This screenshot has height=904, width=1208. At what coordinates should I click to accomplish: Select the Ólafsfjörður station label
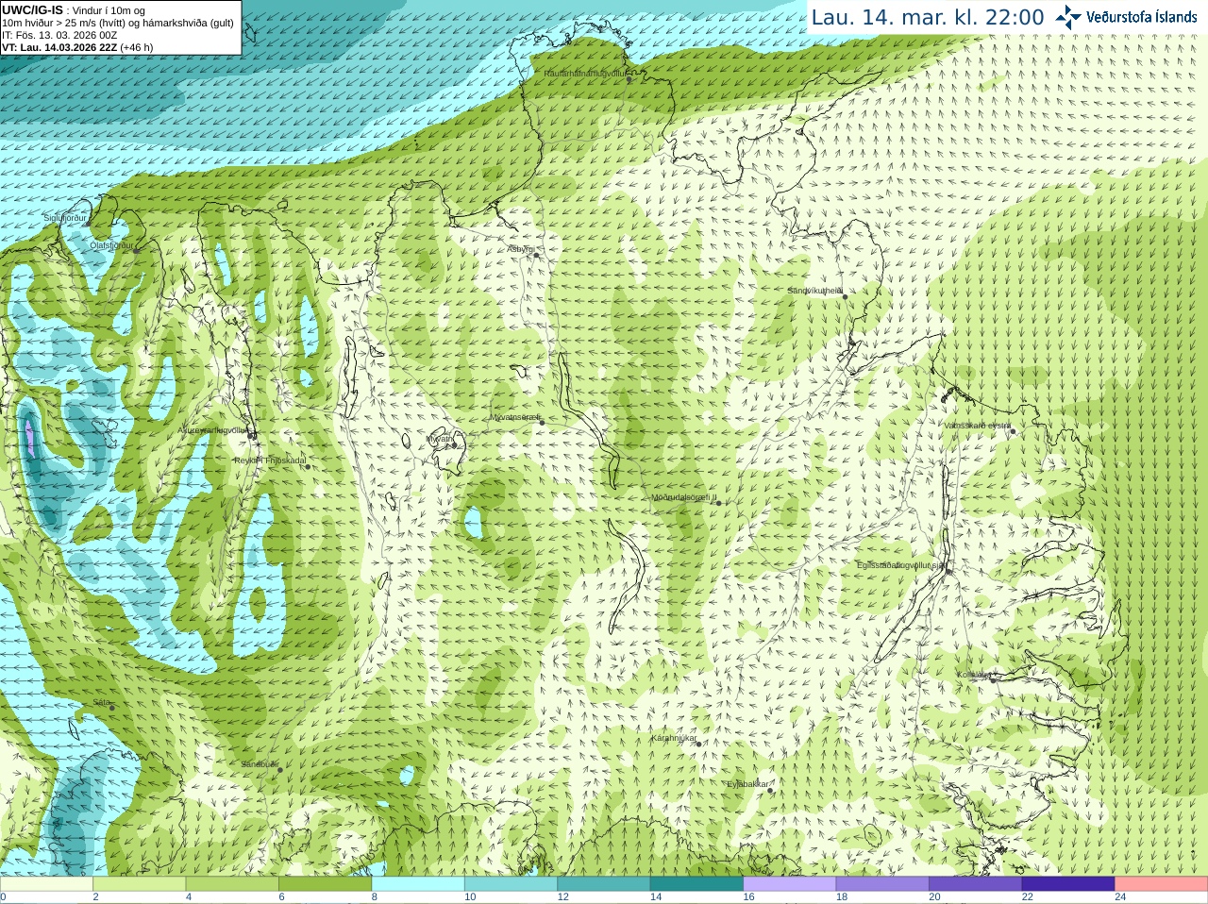coord(111,245)
